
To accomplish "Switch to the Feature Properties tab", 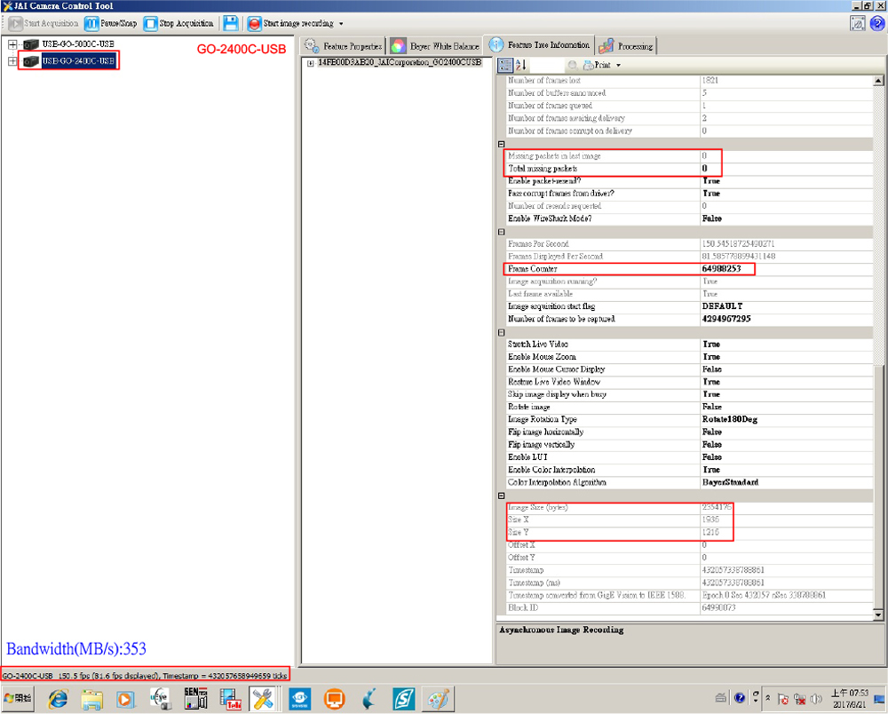I will point(345,46).
